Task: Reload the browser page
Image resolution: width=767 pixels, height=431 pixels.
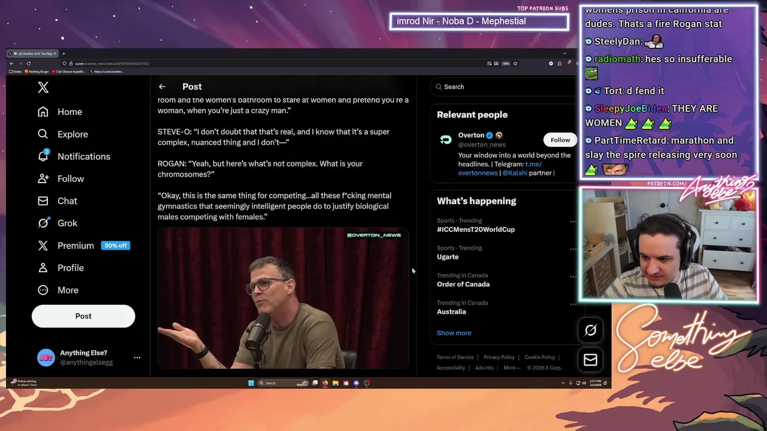Action: 28,63
